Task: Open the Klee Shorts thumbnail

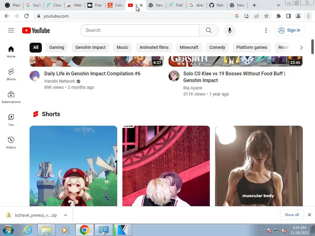Action: pyautogui.click(x=73, y=166)
